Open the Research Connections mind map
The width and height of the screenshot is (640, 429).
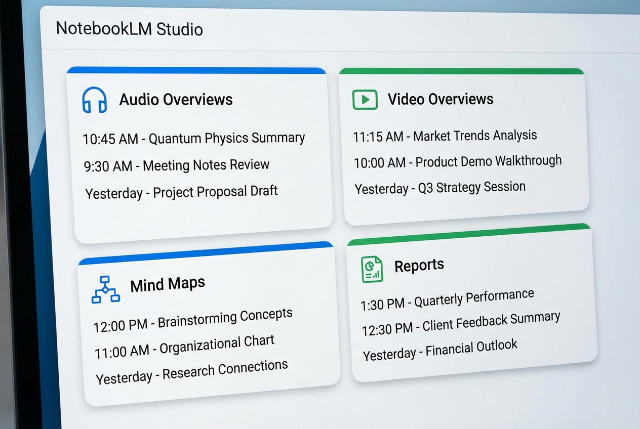tap(191, 366)
